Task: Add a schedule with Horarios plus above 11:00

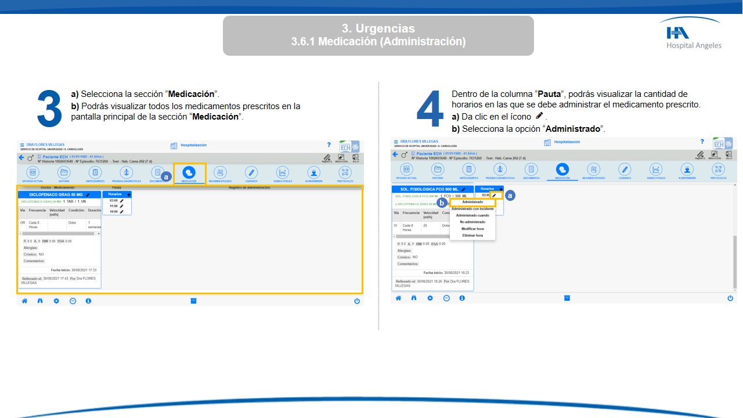Action: [x=128, y=194]
